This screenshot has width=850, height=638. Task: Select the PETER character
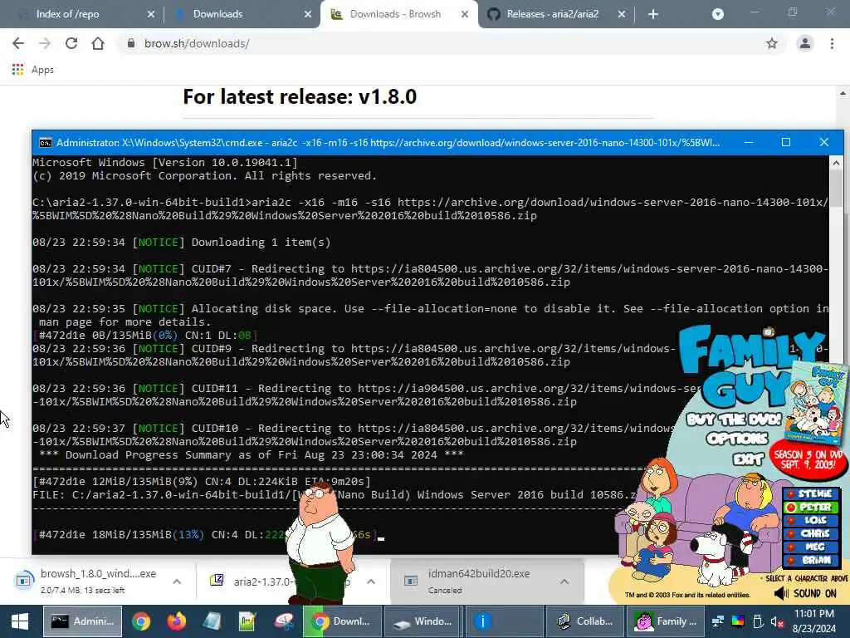pos(810,507)
